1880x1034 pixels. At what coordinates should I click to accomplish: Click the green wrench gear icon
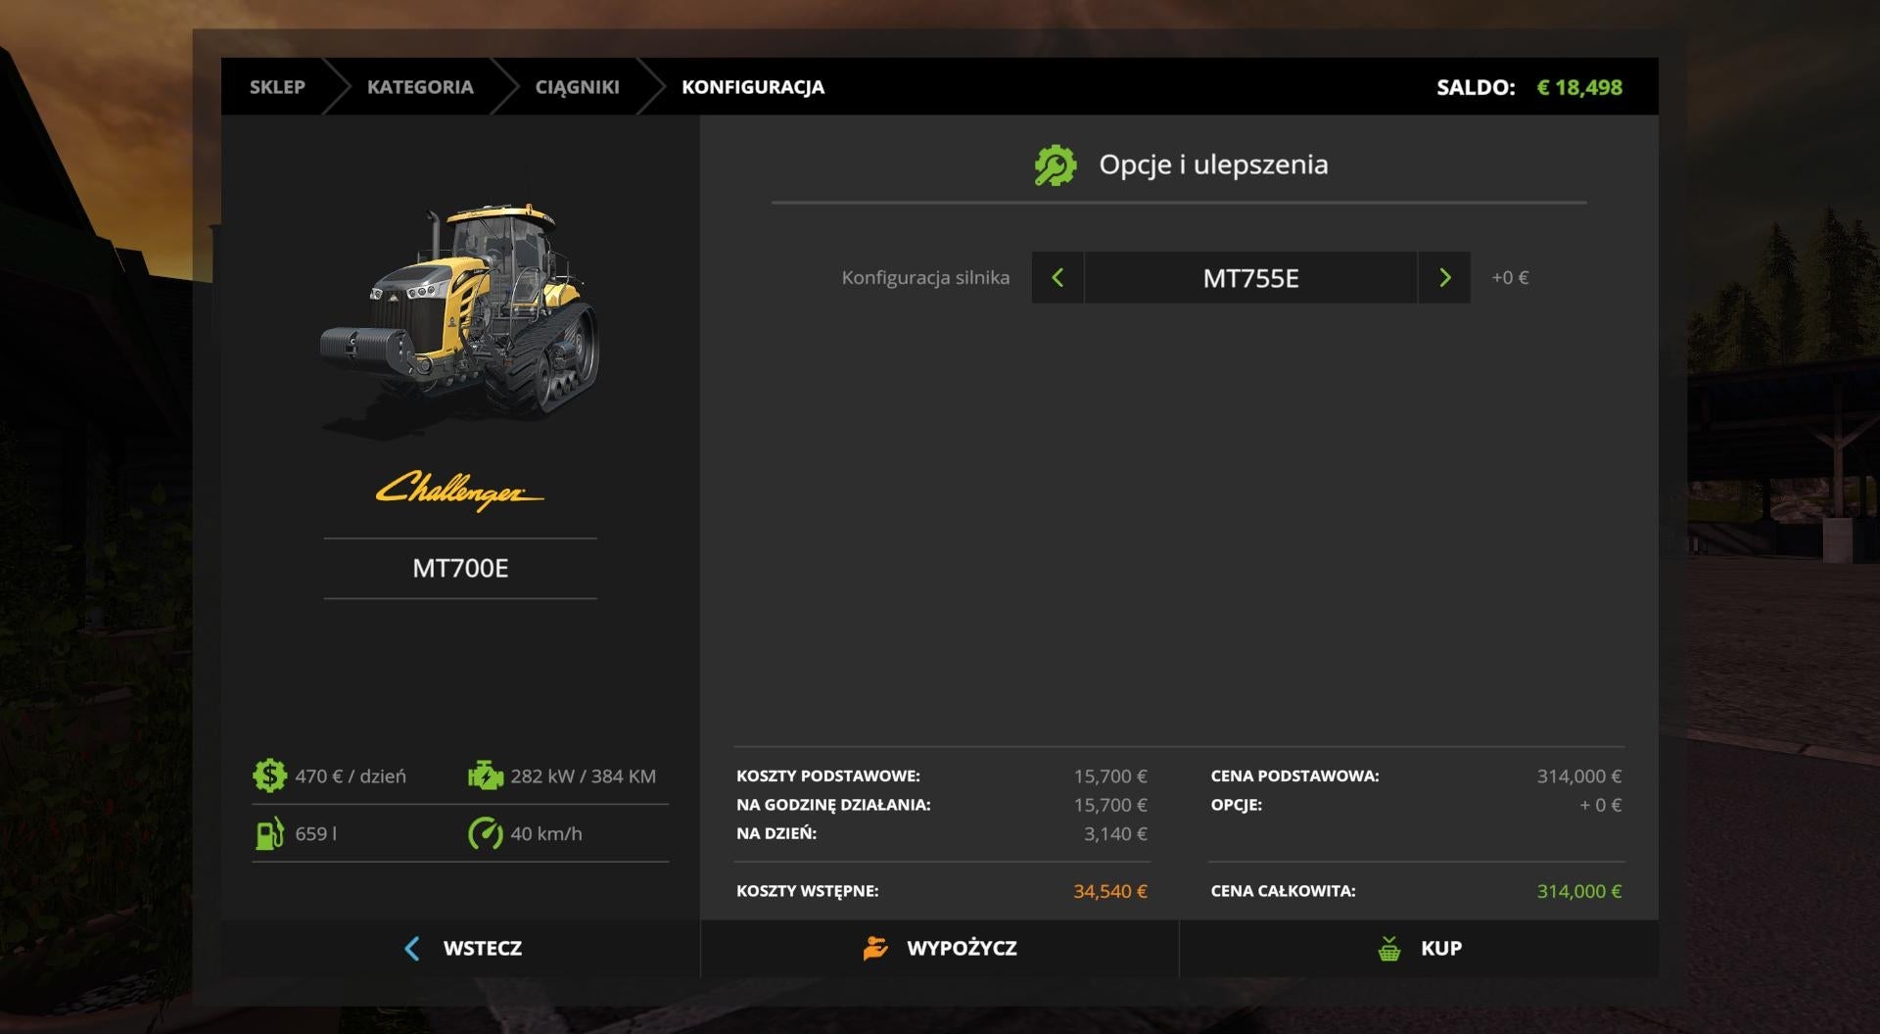(x=1056, y=164)
